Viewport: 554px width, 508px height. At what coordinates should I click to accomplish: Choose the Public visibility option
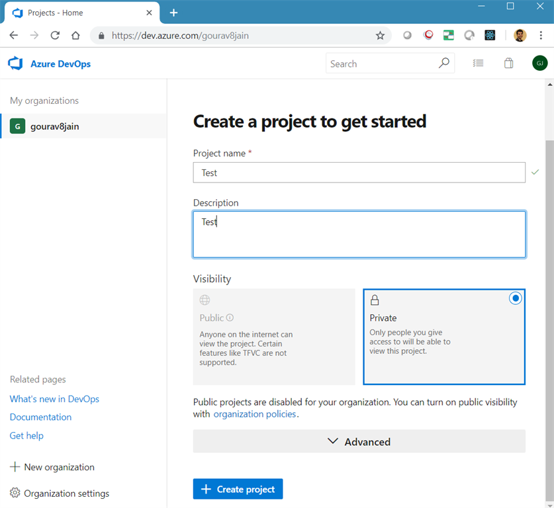coord(274,337)
